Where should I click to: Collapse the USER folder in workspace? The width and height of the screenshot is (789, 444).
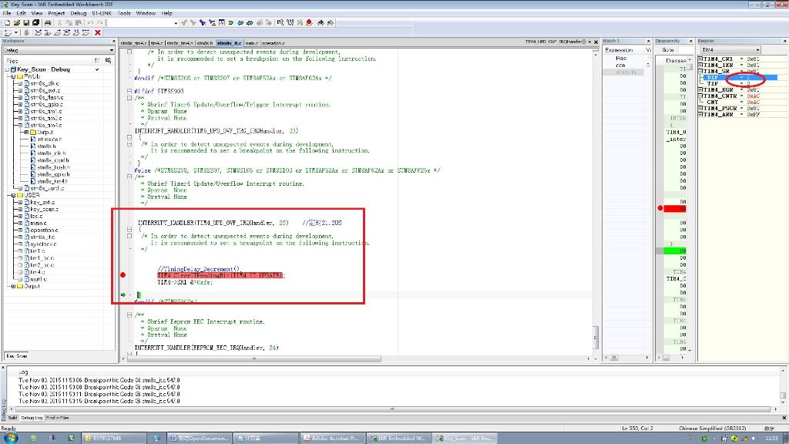[14, 195]
